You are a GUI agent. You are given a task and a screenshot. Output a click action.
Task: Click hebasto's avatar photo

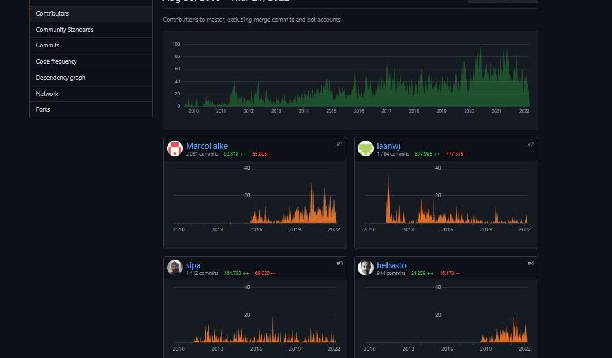(x=366, y=268)
